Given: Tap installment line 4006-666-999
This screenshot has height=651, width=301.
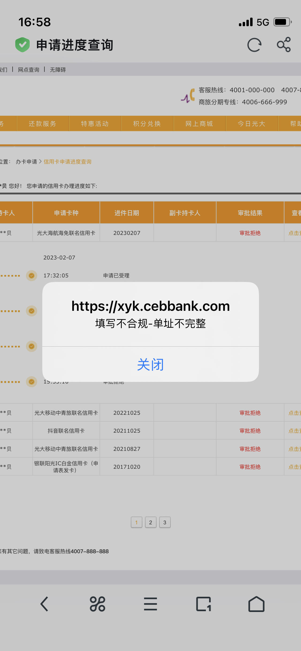Looking at the screenshot, I should pos(264,102).
